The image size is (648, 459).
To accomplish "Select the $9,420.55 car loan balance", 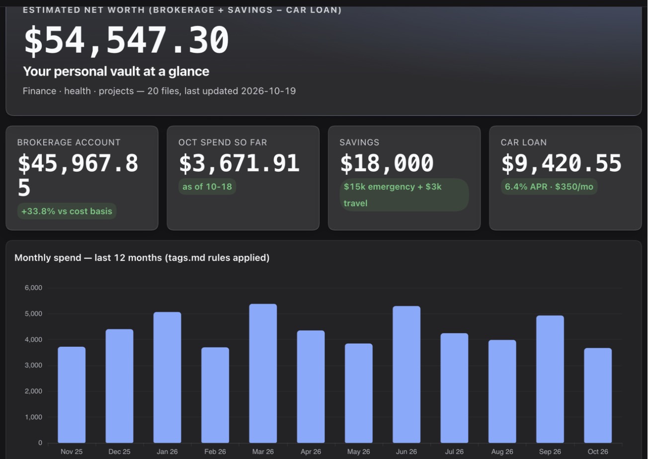I will point(562,163).
